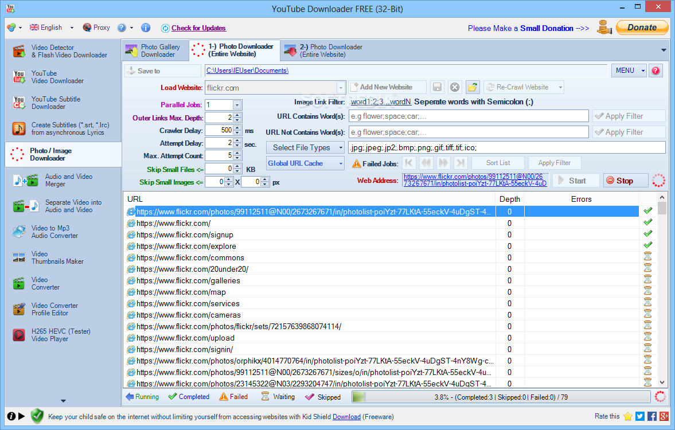Image resolution: width=675 pixels, height=430 pixels.
Task: Open the English language dropdown
Action: click(72, 28)
